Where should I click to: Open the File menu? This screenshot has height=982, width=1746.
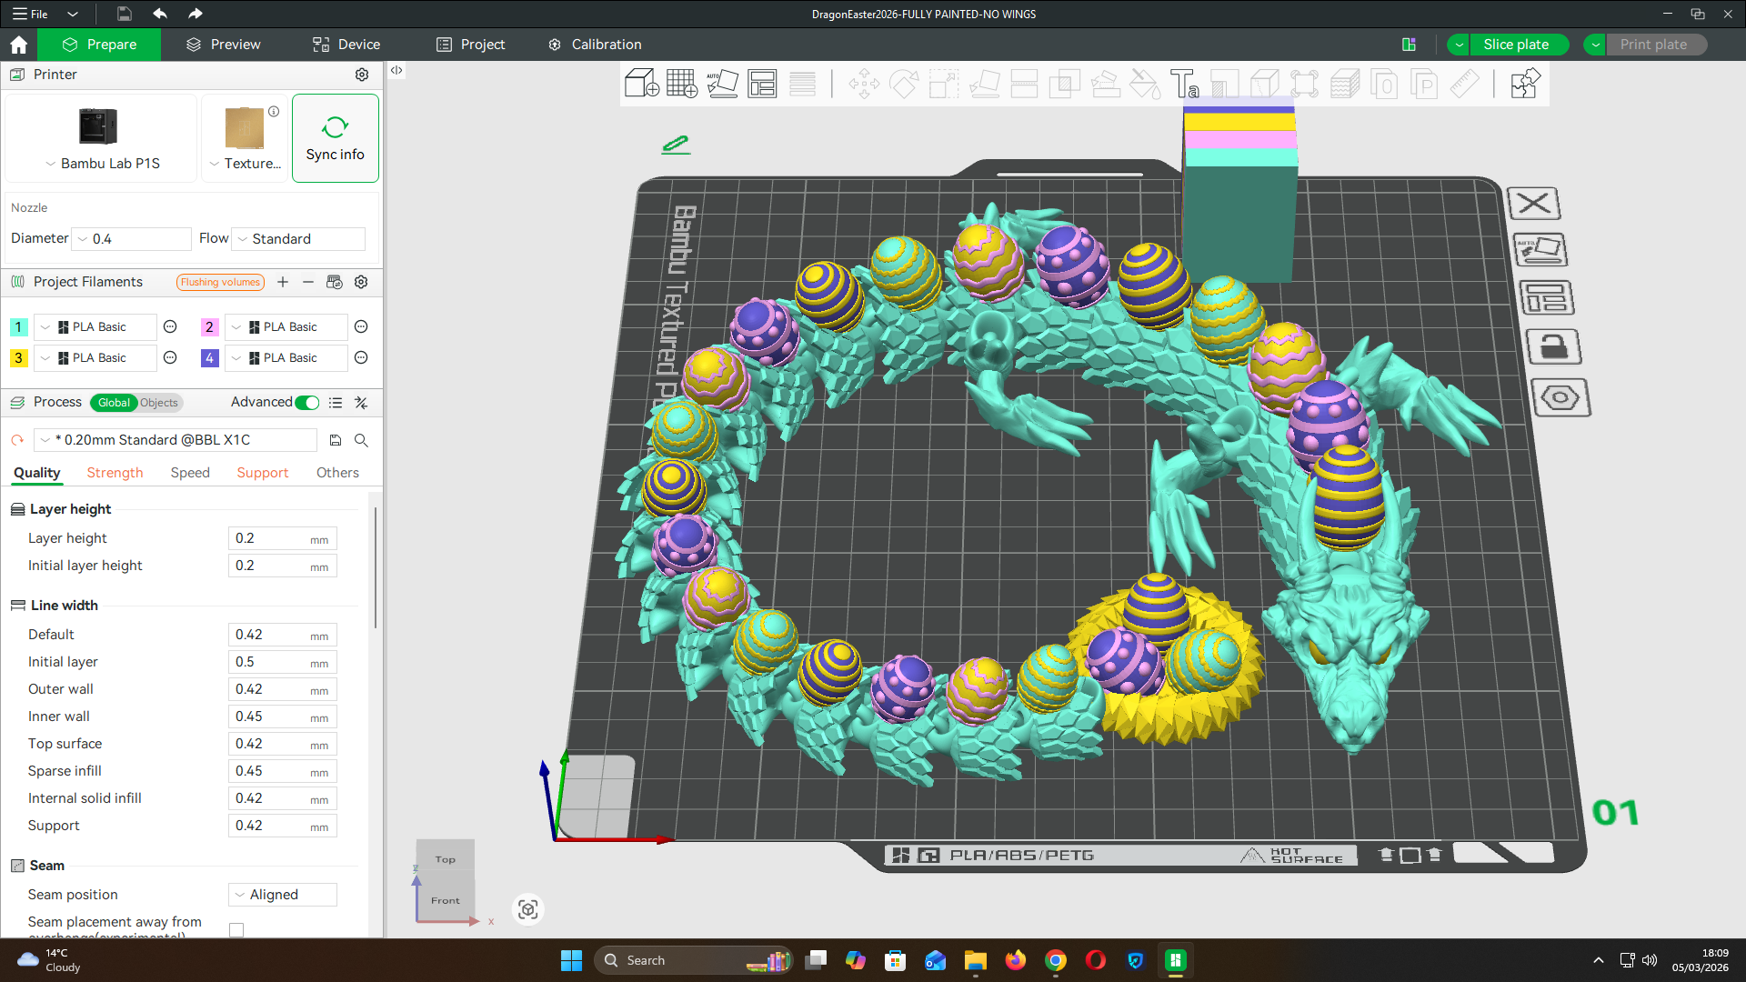(x=30, y=14)
